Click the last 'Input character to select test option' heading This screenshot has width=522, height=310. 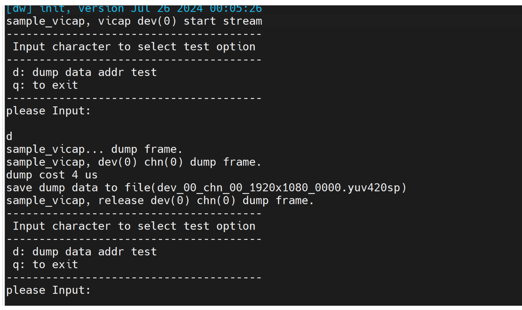click(134, 226)
